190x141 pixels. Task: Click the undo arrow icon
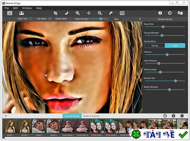click(66, 13)
